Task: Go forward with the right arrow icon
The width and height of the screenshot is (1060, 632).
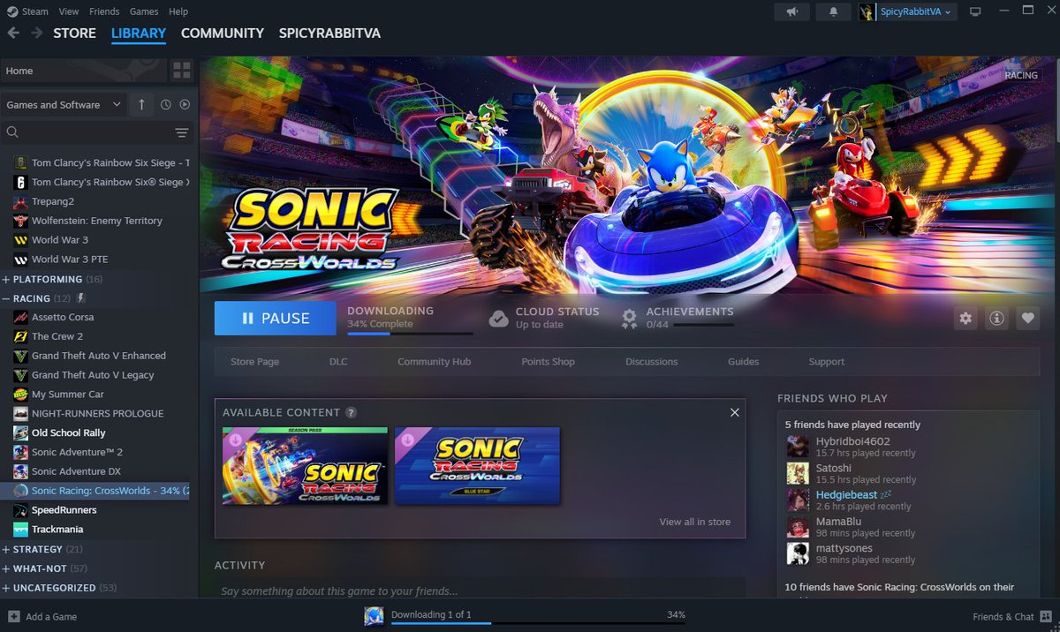Action: point(36,33)
